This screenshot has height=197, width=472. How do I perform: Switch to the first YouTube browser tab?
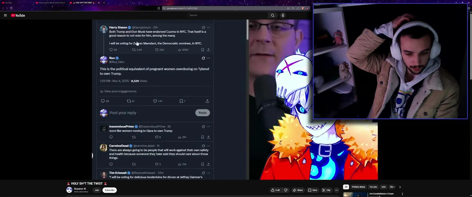pyautogui.click(x=16, y=3)
